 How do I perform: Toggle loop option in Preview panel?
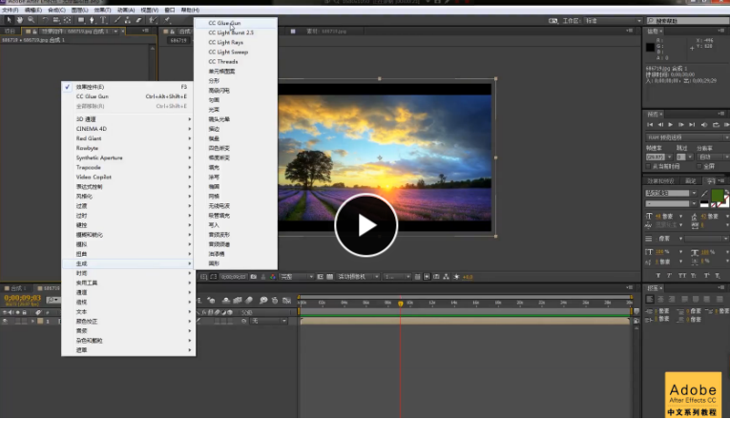[x=716, y=125]
